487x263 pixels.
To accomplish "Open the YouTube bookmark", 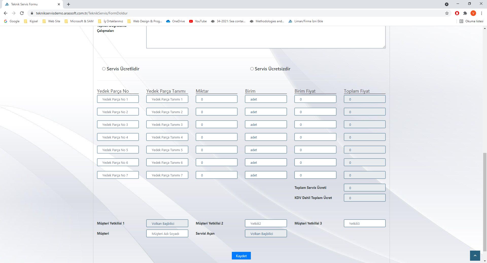I will 198,21.
